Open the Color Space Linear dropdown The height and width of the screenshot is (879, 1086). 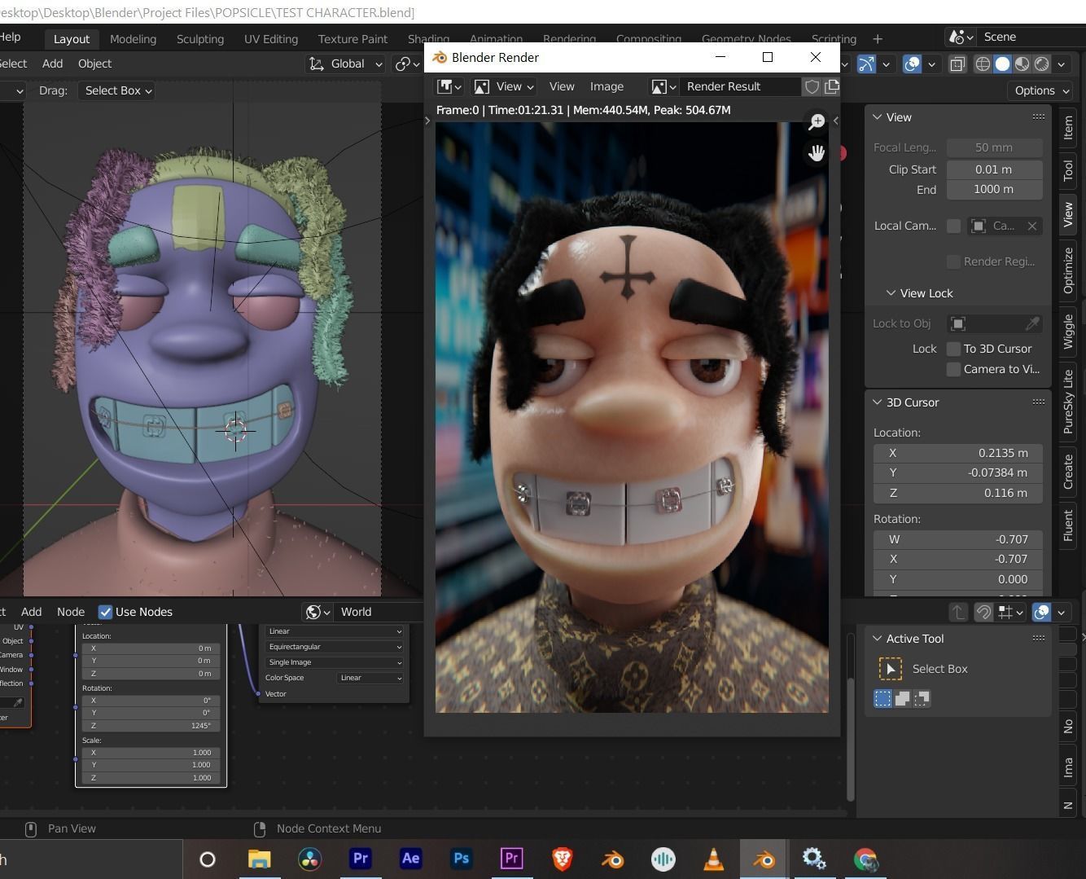(371, 678)
